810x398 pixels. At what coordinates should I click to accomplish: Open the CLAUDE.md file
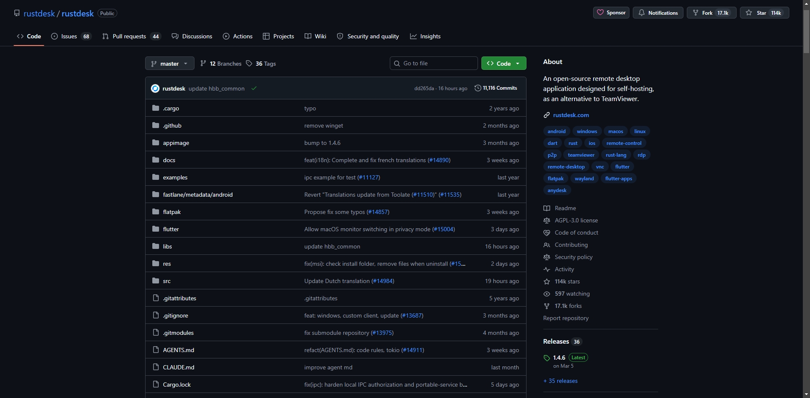click(x=178, y=367)
